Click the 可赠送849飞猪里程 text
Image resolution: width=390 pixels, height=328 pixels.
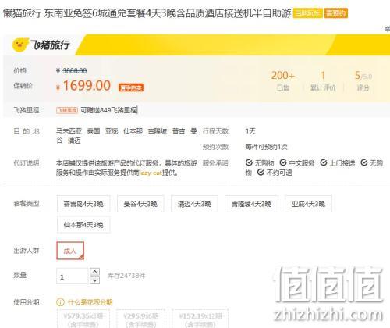click(109, 110)
